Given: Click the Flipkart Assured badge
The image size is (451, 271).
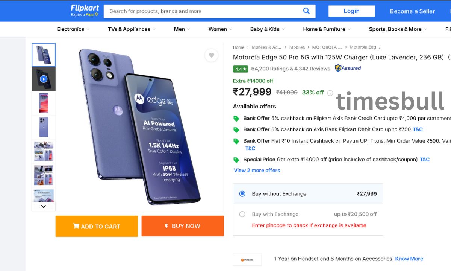Looking at the screenshot, I should coord(348,68).
